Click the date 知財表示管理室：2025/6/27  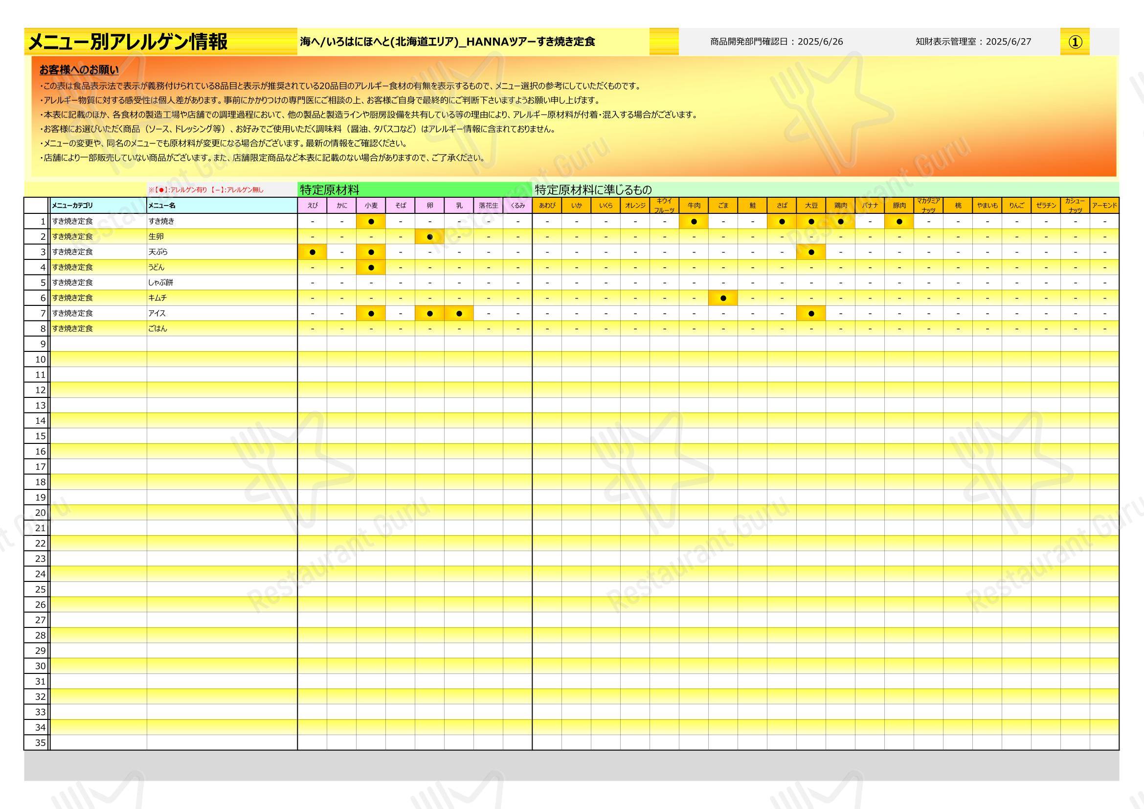[x=974, y=42]
